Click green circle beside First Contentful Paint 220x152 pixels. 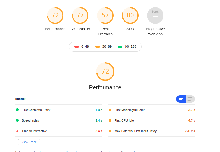17,110
